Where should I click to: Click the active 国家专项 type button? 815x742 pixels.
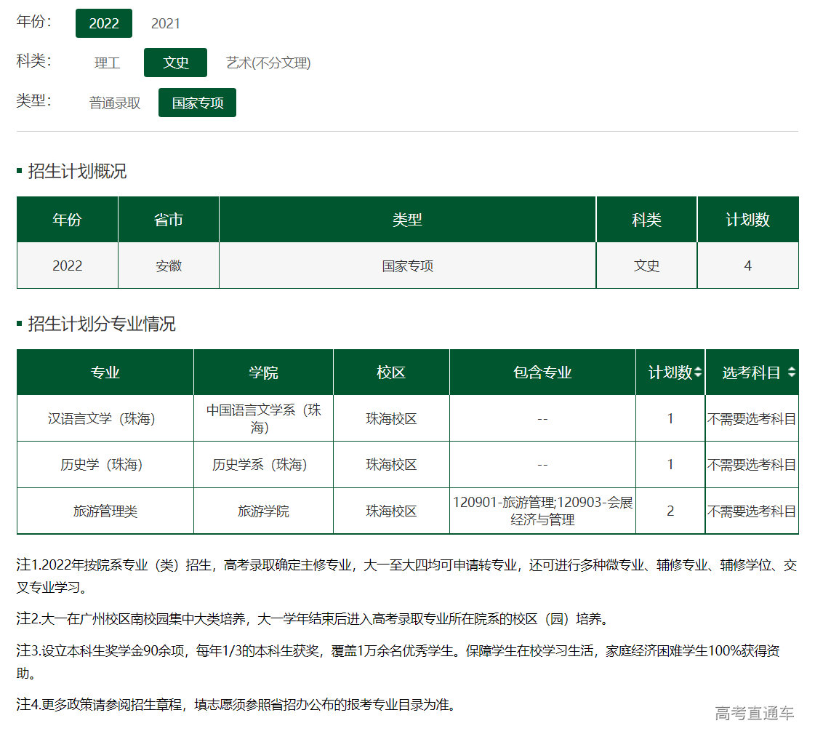coord(197,103)
